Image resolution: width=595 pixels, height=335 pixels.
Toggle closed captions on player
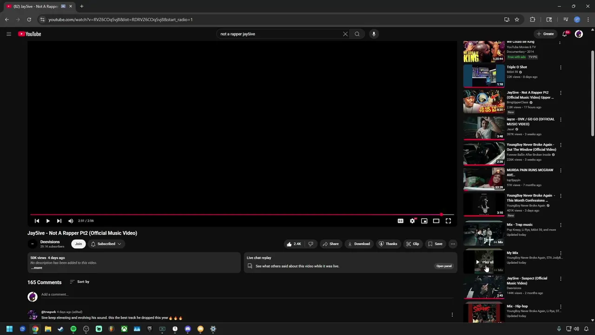click(x=400, y=221)
